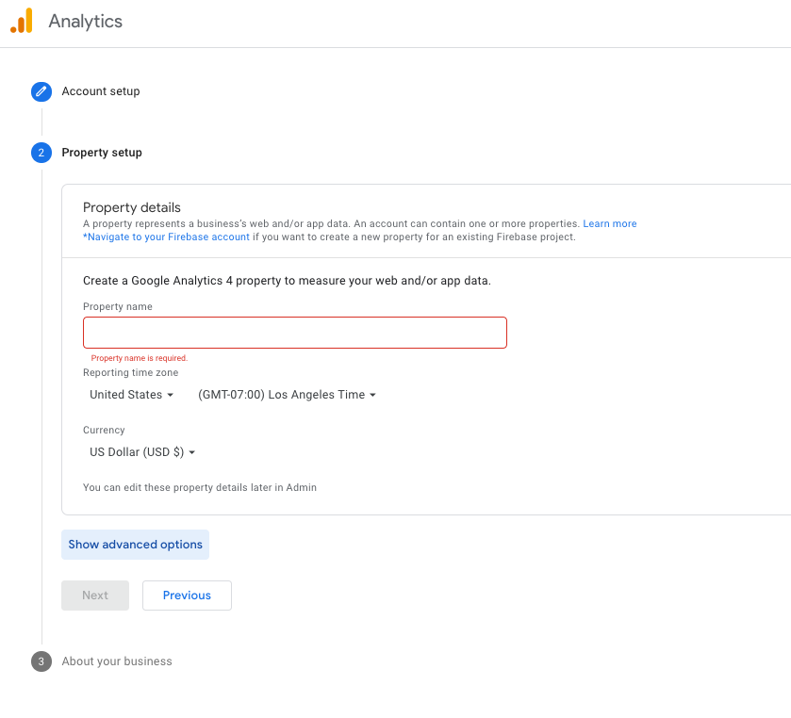
Task: Click the disabled Next button
Action: click(x=94, y=596)
